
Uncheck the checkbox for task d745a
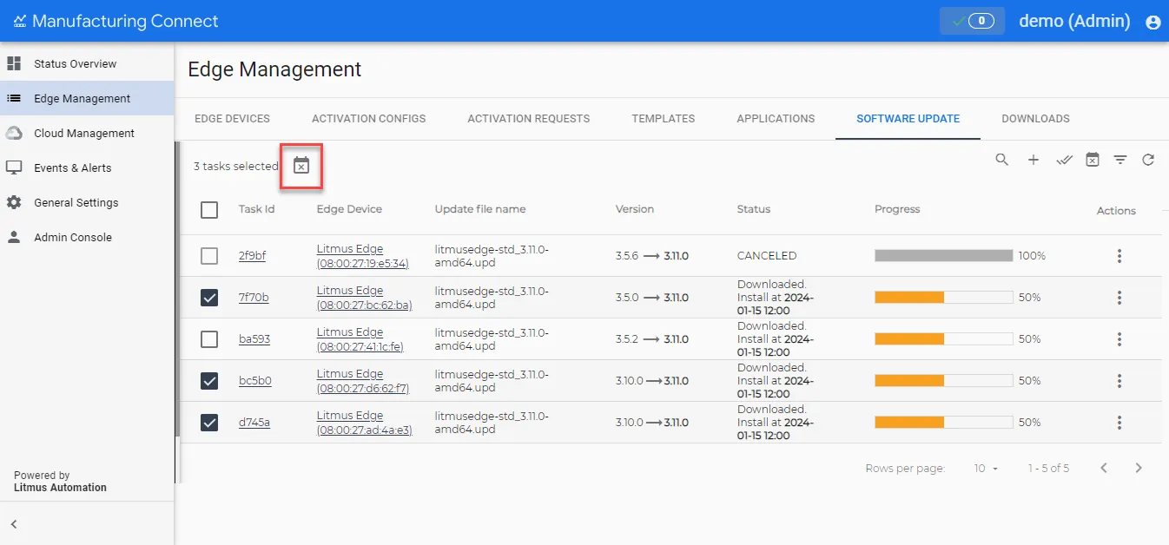pos(209,423)
